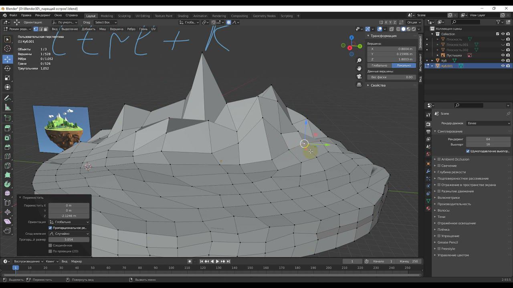
Task: Open the Спад влияния Случайно dropdown
Action: click(69, 234)
